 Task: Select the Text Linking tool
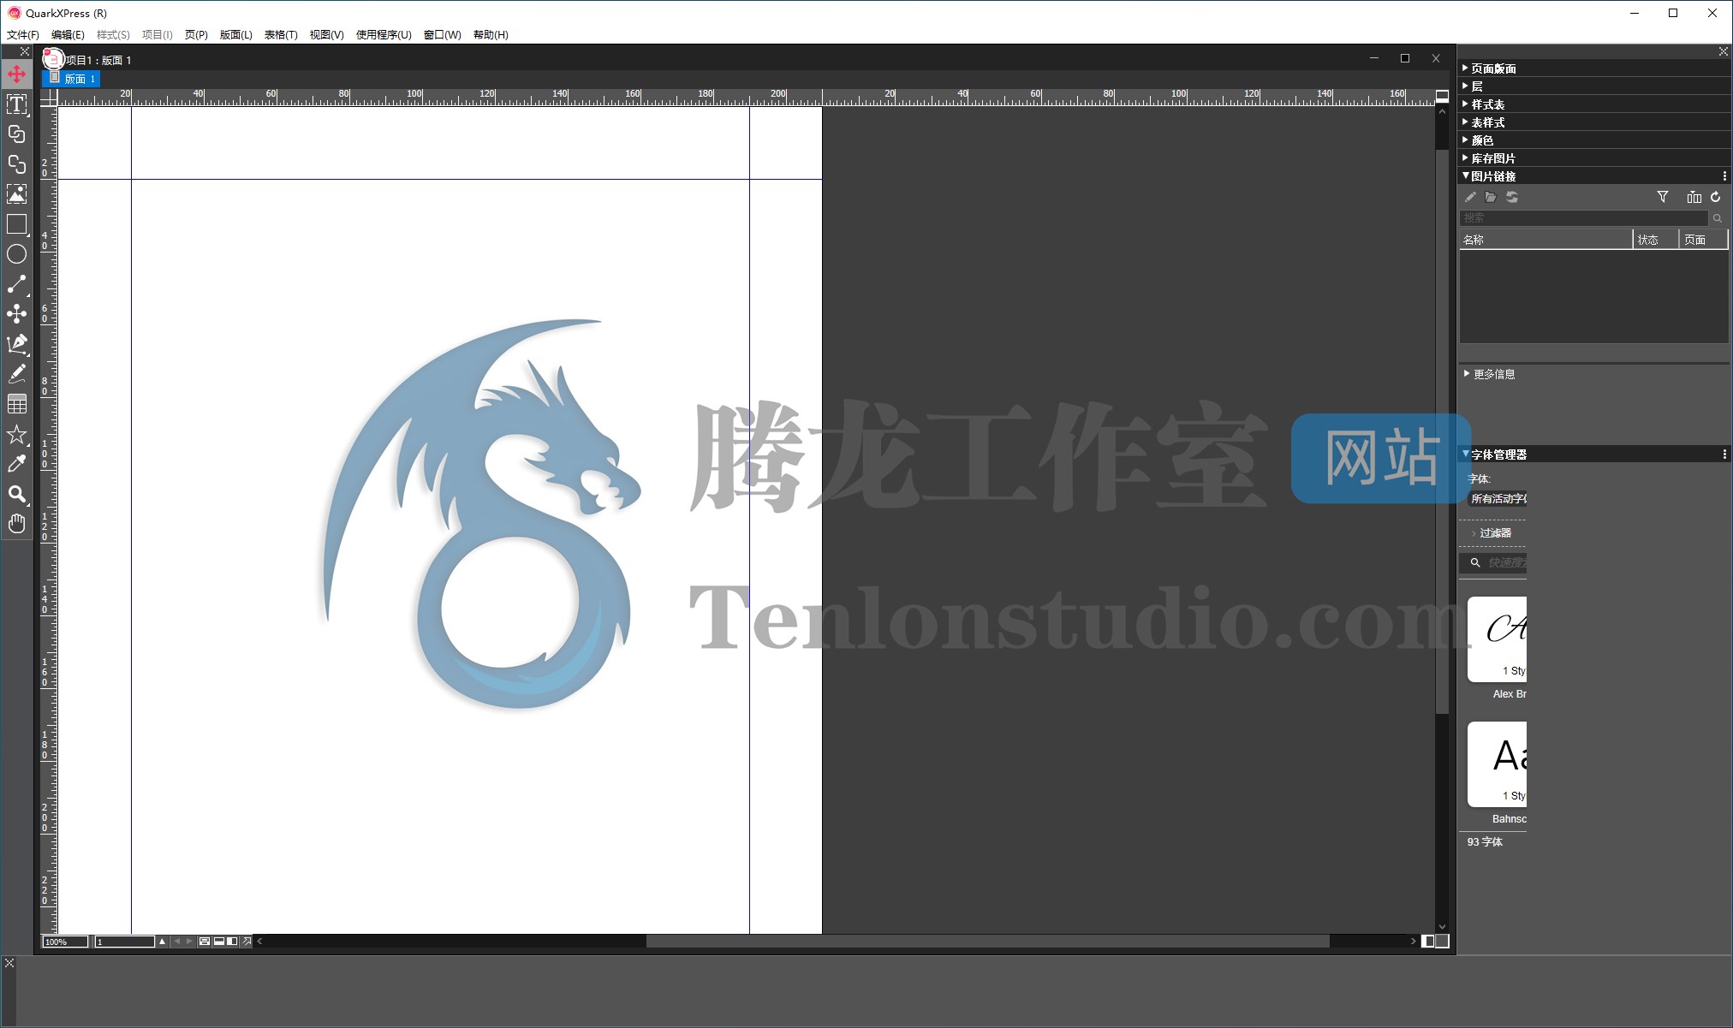click(x=16, y=134)
